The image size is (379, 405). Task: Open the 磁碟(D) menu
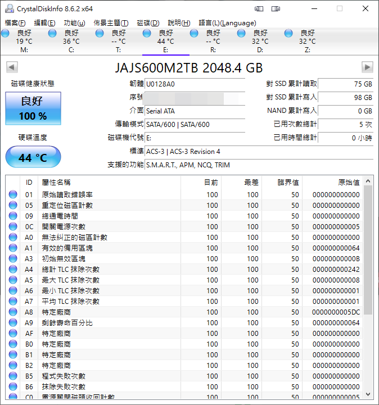(x=148, y=23)
